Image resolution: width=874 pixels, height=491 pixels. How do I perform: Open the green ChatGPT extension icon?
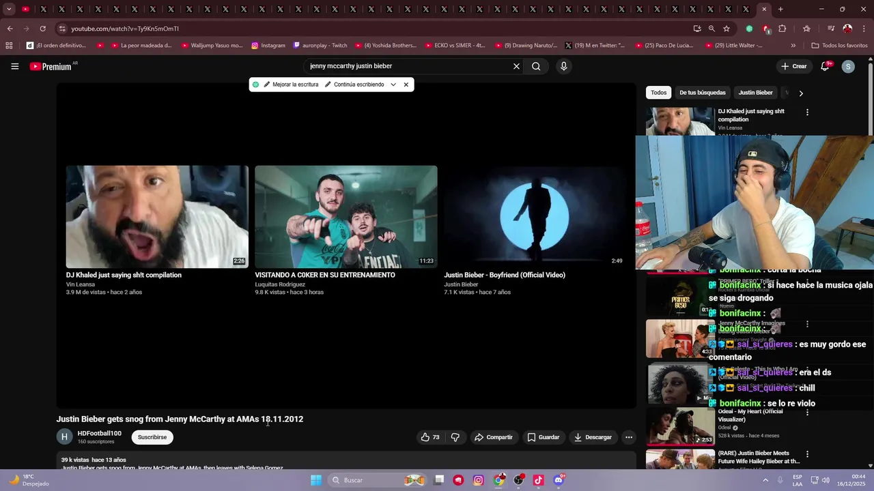(749, 29)
